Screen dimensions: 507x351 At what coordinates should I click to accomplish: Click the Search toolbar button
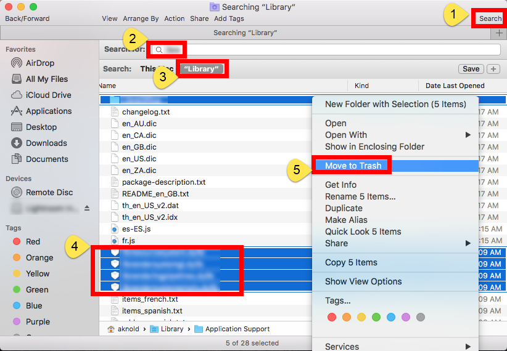(x=490, y=18)
